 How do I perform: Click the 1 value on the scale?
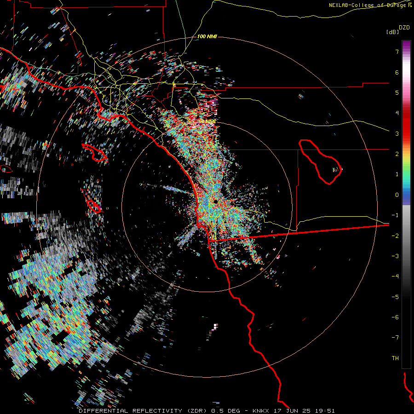pyautogui.click(x=397, y=174)
